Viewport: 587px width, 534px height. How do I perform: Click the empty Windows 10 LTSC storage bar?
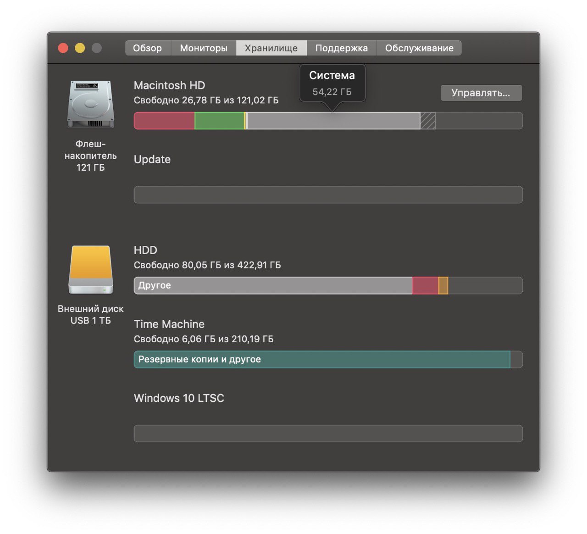click(x=328, y=434)
